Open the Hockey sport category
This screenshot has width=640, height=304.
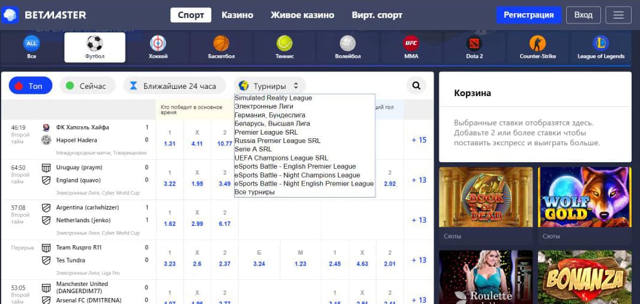[x=158, y=47]
